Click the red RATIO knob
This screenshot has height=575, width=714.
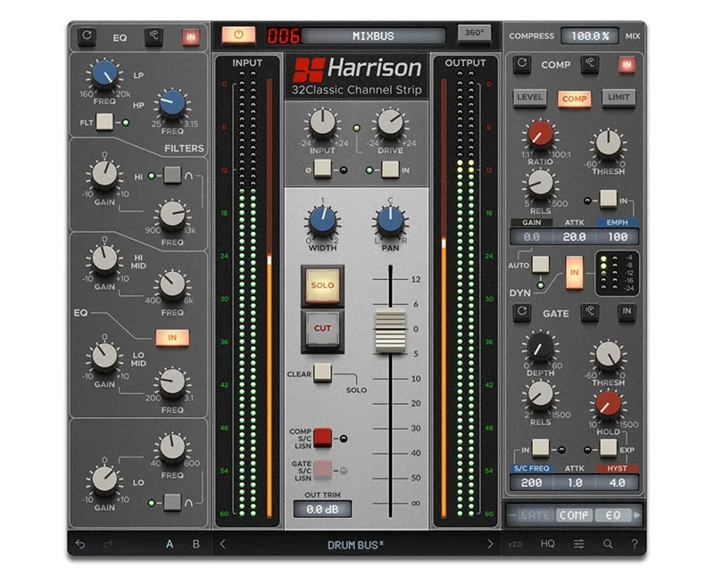click(541, 135)
